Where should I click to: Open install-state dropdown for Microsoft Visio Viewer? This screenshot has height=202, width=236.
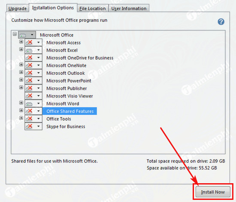point(33,96)
